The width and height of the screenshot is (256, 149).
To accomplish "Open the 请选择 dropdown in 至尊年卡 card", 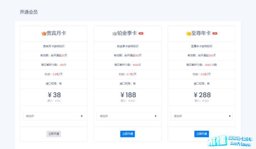I will coord(201,116).
